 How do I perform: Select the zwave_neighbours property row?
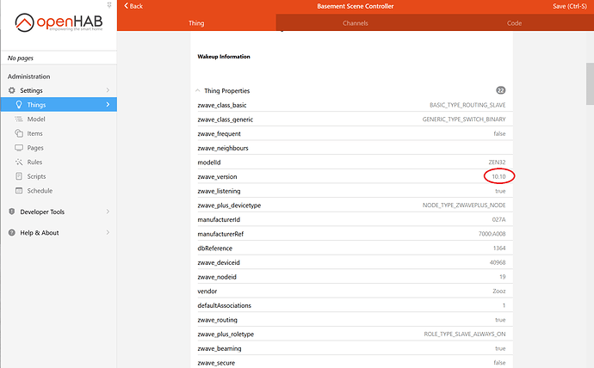point(351,148)
